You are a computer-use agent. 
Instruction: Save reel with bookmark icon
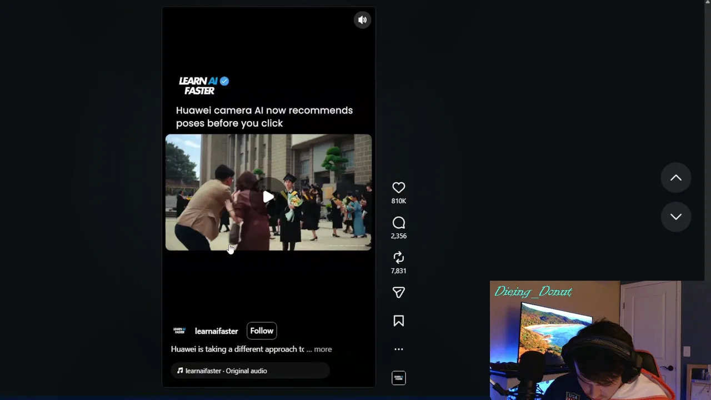click(398, 321)
